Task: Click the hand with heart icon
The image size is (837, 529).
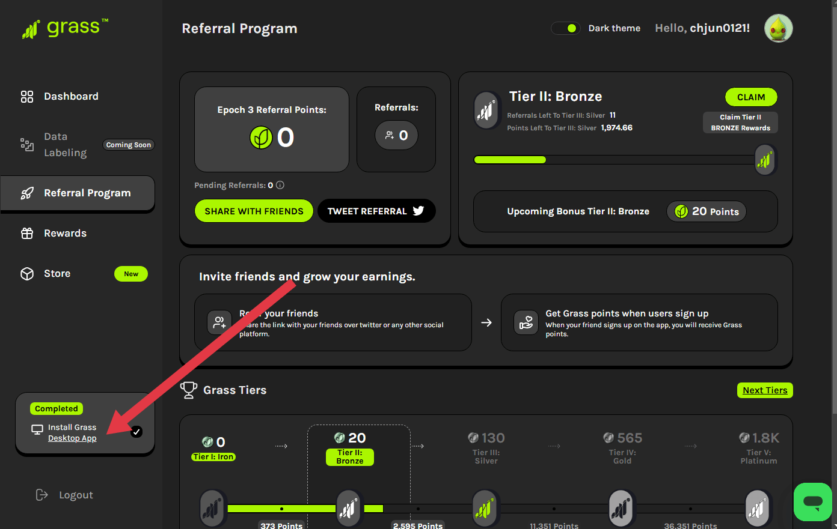Action: 526,322
